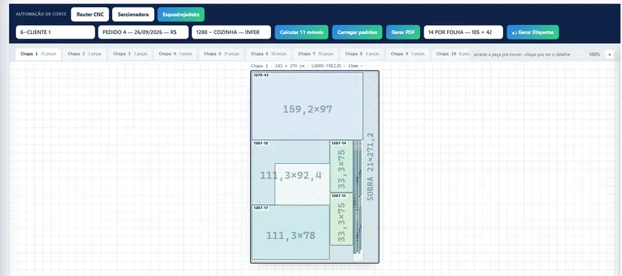Select the Router CNC mode
Screen dimensions: 622x276
pyautogui.click(x=90, y=15)
